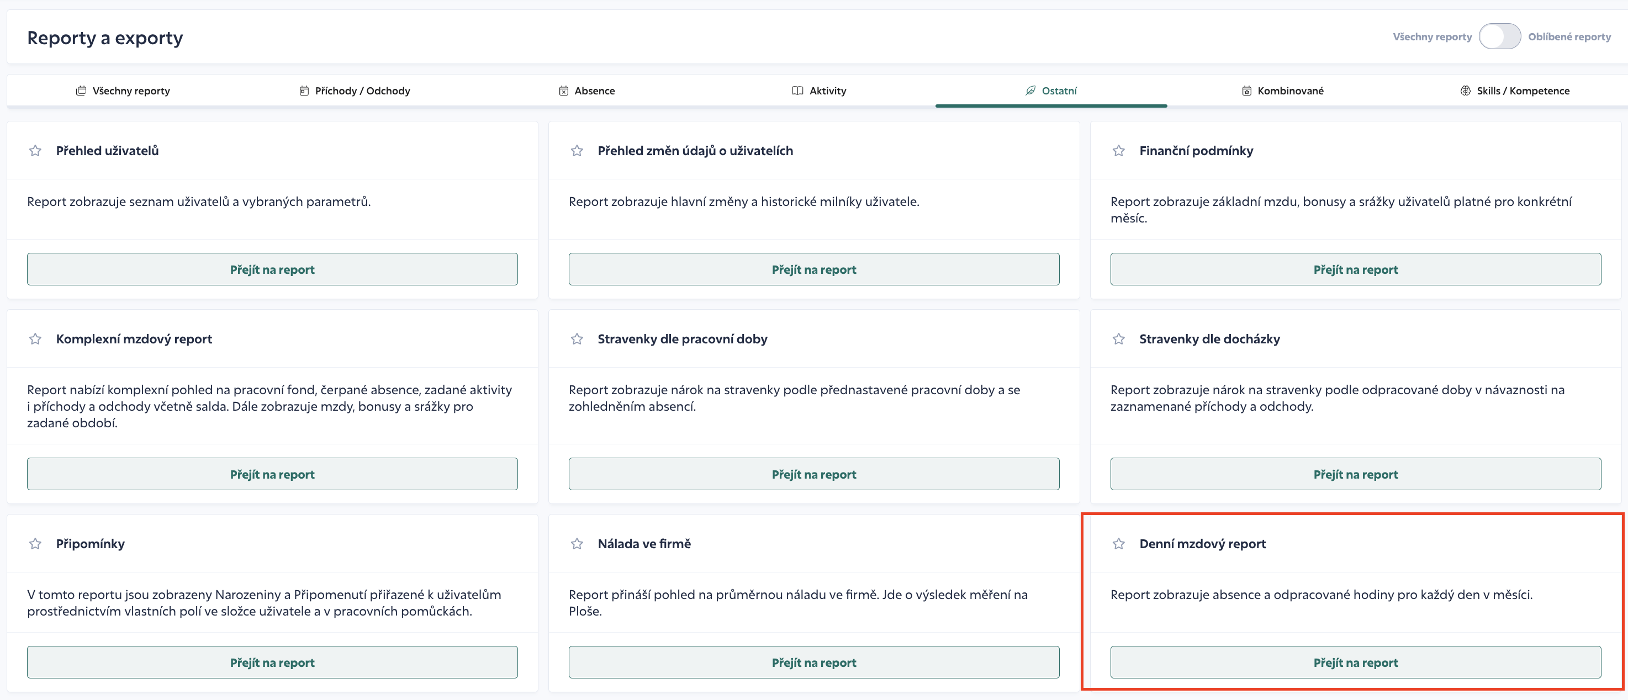Go to the Nálada ve firmě report

coord(814,662)
